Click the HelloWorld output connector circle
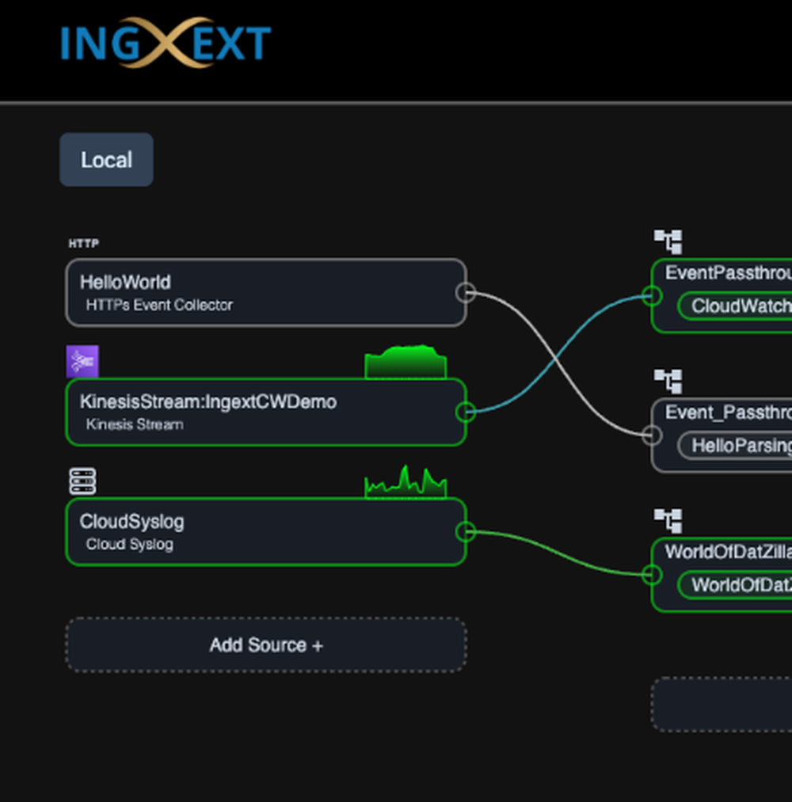 [466, 293]
